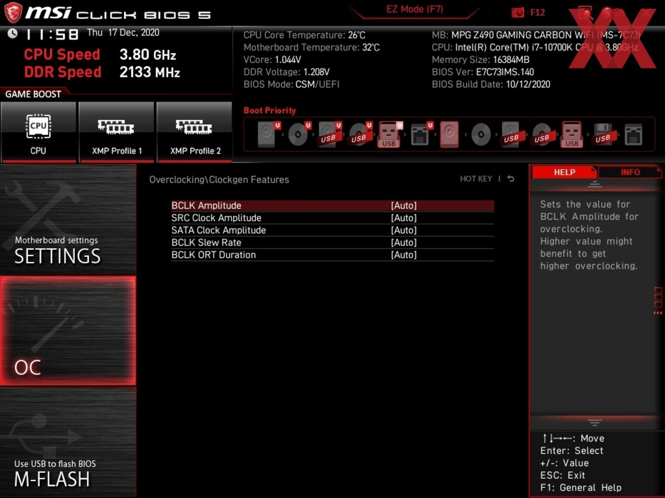665x498 pixels.
Task: Select the legacy USB key boot icon
Action: pyautogui.click(x=572, y=134)
